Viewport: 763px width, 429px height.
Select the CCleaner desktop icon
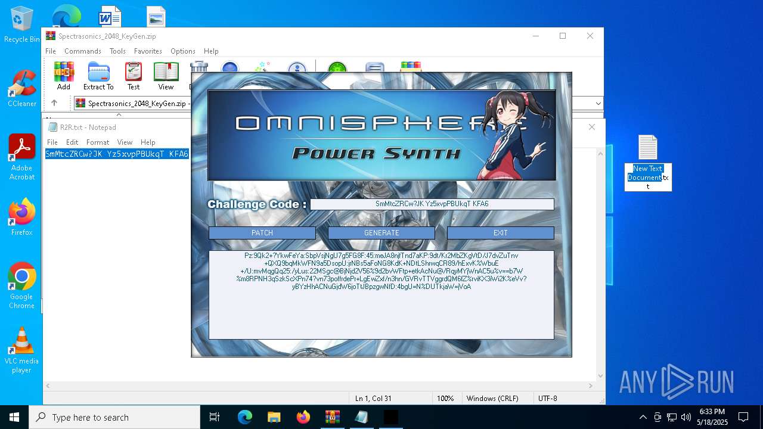pyautogui.click(x=21, y=88)
